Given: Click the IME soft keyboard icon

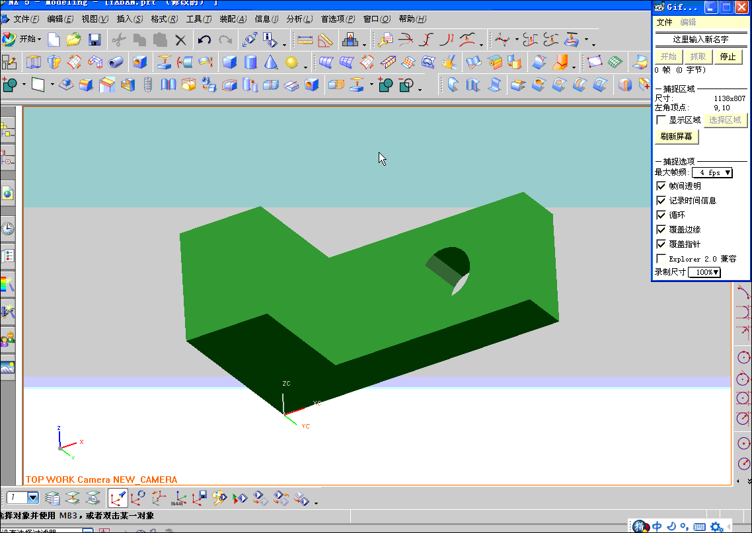Looking at the screenshot, I should (699, 527).
